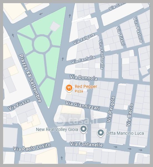Click the Via Folgore street name
153x167 pixels.
[x=84, y=39]
